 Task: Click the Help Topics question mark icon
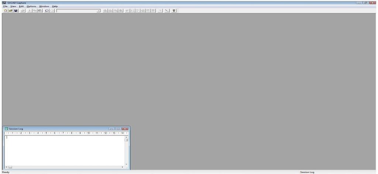174,11
